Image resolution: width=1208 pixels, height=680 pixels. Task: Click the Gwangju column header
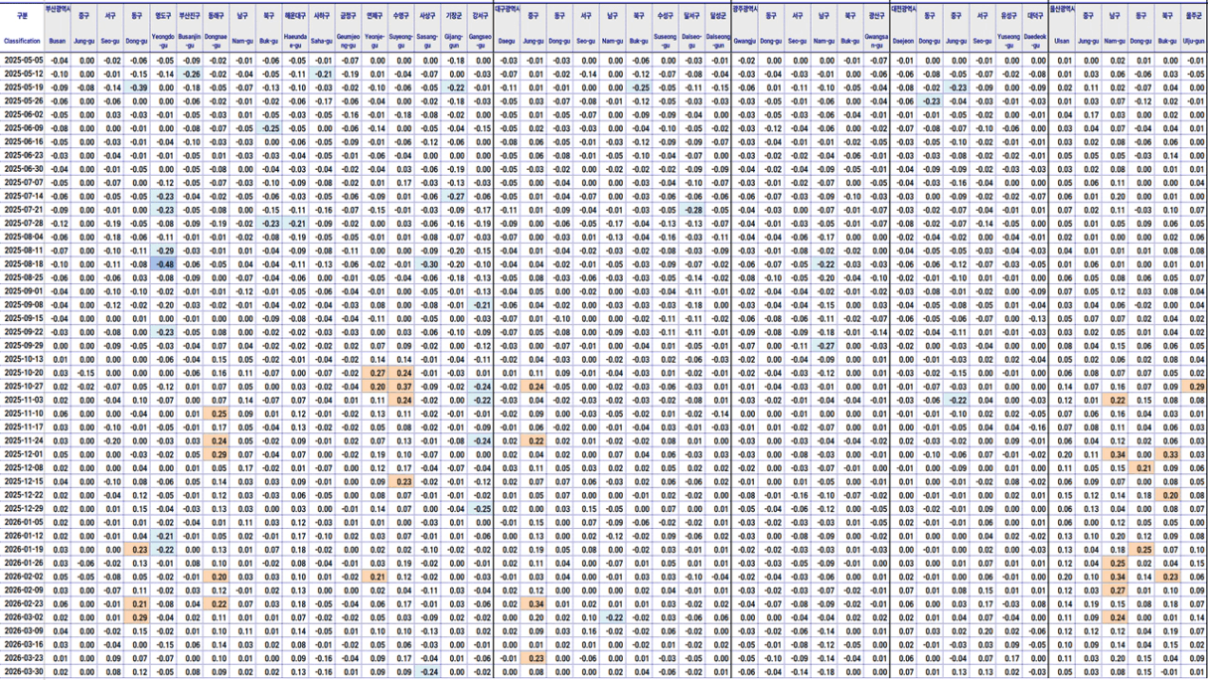(745, 41)
